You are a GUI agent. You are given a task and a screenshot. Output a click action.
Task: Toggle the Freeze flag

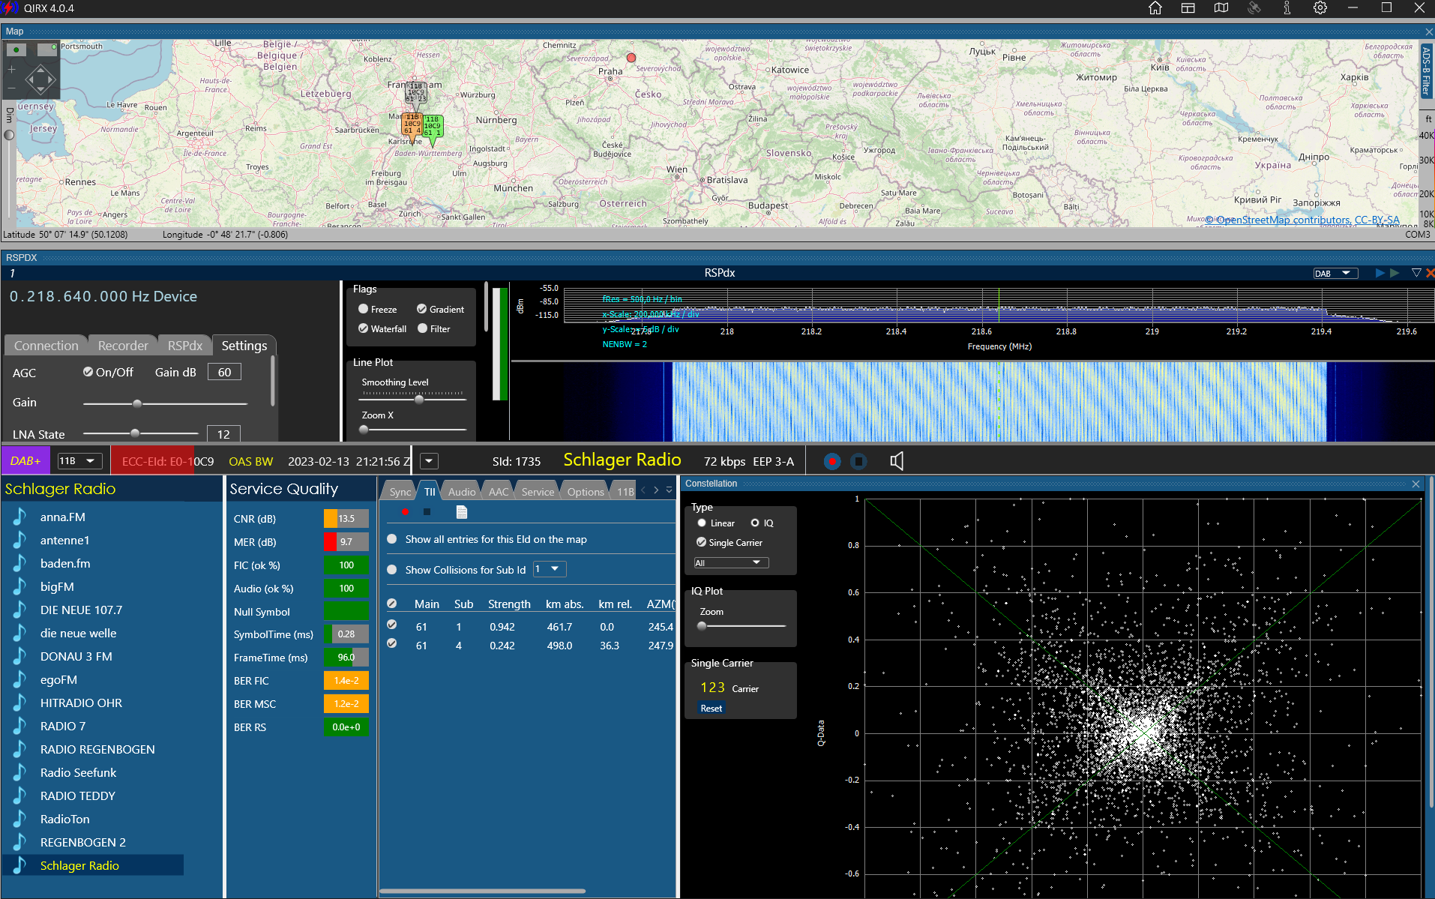click(363, 309)
